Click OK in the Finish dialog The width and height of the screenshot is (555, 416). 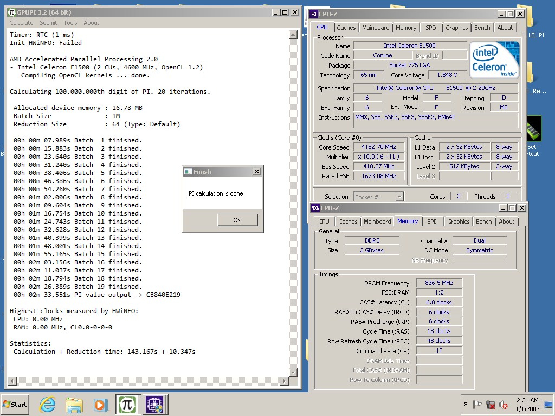click(x=237, y=220)
